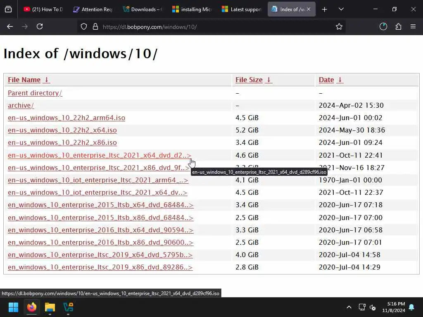Sort descending arrow beside File Size
The height and width of the screenshot is (317, 423).
269,80
